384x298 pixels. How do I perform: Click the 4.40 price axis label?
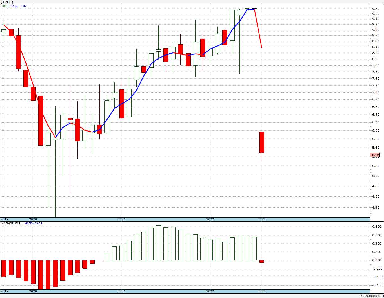point(375,207)
